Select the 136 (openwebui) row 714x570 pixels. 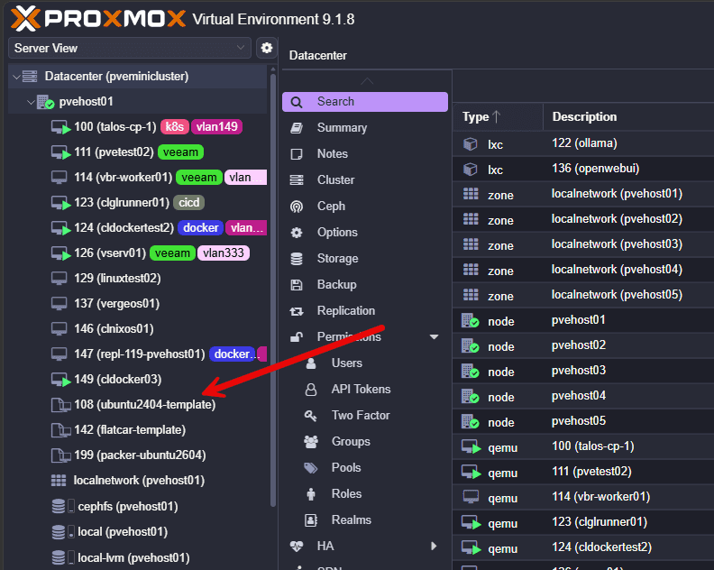[583, 169]
